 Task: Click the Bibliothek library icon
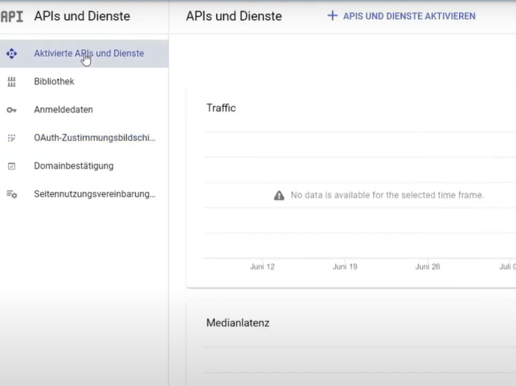tap(12, 82)
